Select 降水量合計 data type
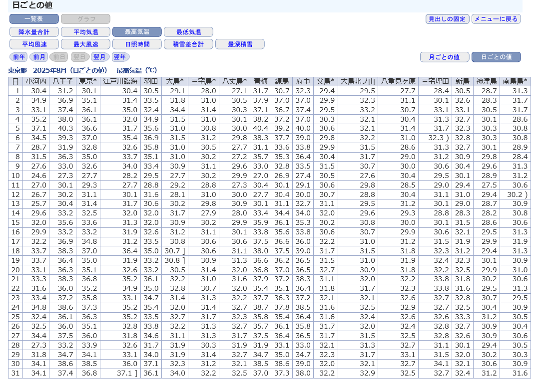Screen dimensions: 549x383 pyautogui.click(x=34, y=32)
